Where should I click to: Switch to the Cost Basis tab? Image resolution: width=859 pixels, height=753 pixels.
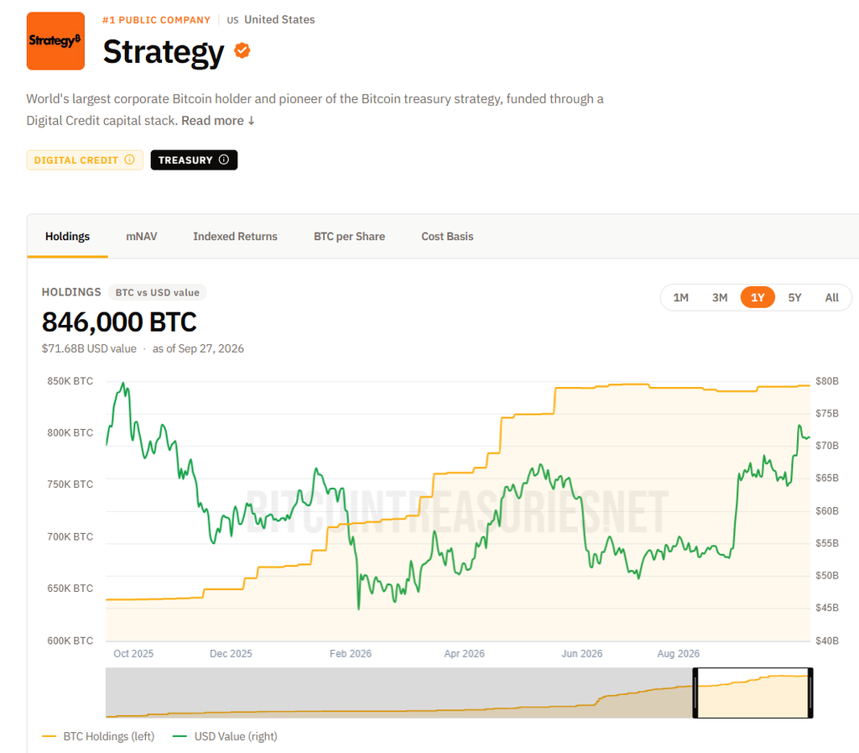click(447, 236)
